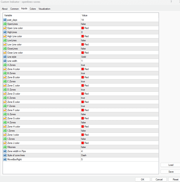180x182 pixels.
Task: Click the Zone J color row icon
Action: click(x=5, y=143)
